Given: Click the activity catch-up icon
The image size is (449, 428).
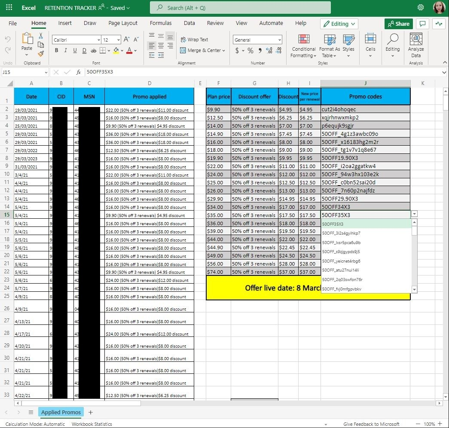Looking at the screenshot, I should pos(439,24).
